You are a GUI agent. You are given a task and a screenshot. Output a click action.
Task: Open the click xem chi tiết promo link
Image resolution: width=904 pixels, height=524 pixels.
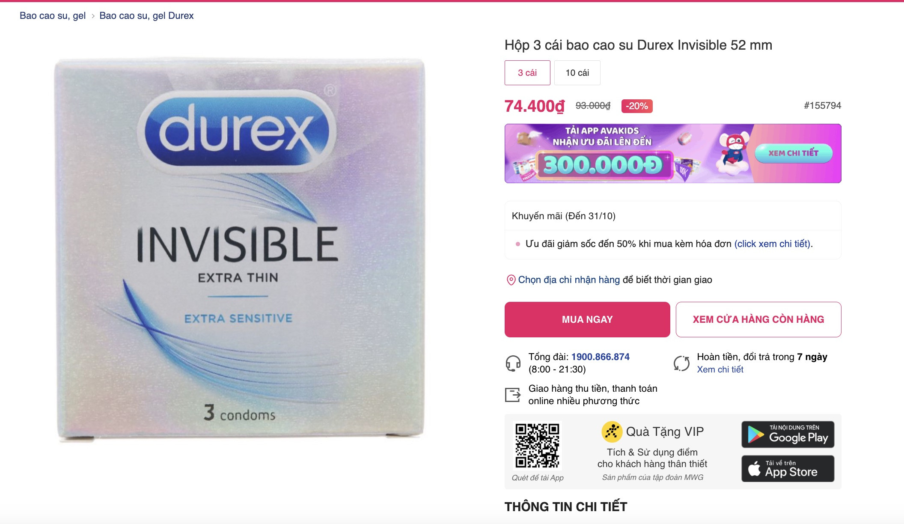773,244
